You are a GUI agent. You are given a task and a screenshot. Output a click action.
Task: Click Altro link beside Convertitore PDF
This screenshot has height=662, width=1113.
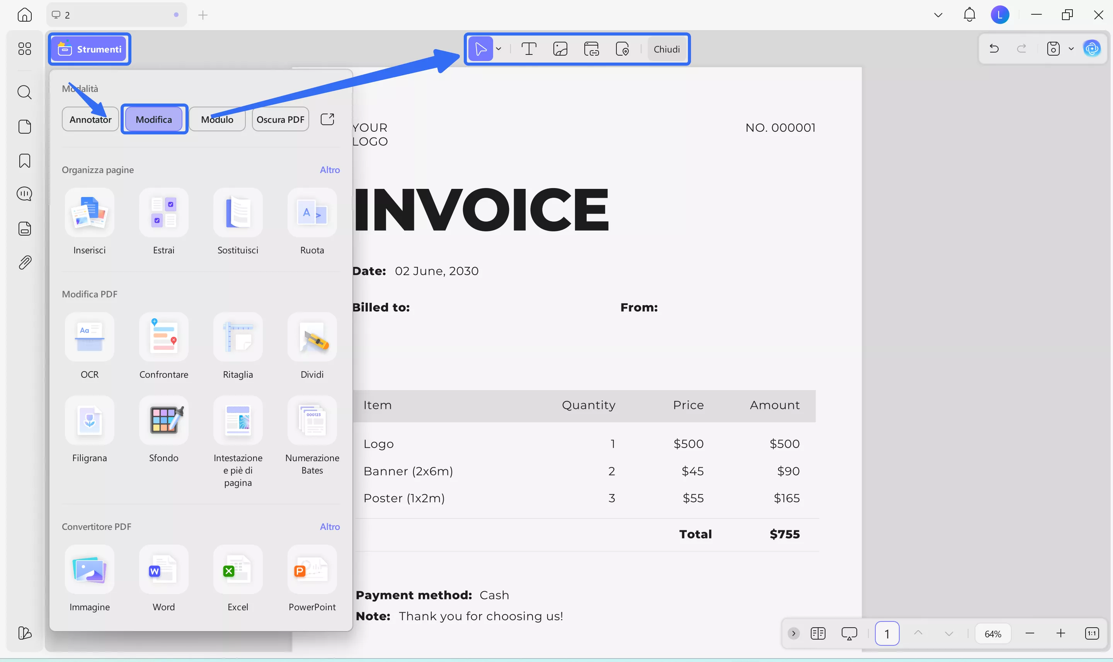click(x=329, y=526)
